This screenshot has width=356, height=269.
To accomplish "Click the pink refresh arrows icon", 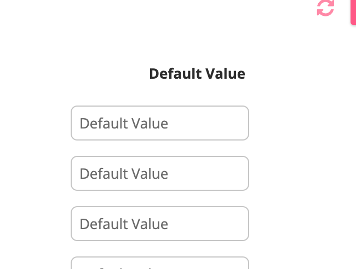I will click(x=325, y=8).
